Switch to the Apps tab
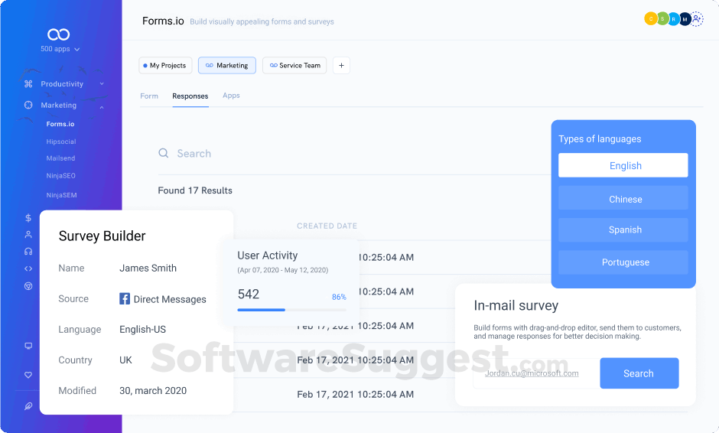This screenshot has width=719, height=433. (231, 96)
